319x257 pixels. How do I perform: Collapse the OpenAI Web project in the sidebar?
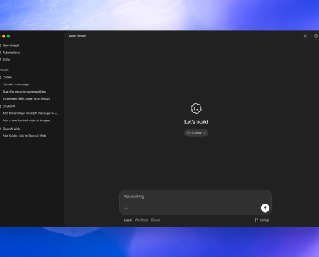pos(11,128)
